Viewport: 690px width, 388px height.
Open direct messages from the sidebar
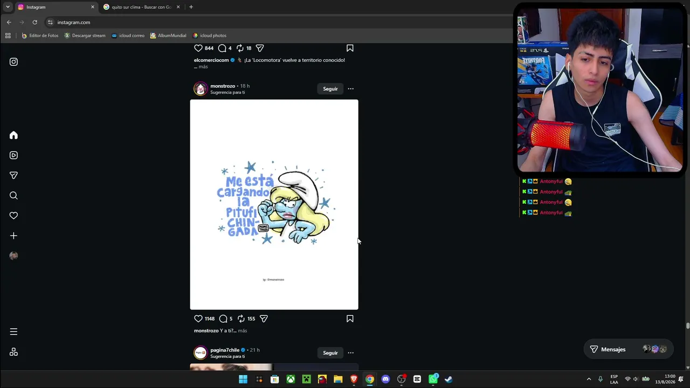pos(13,175)
